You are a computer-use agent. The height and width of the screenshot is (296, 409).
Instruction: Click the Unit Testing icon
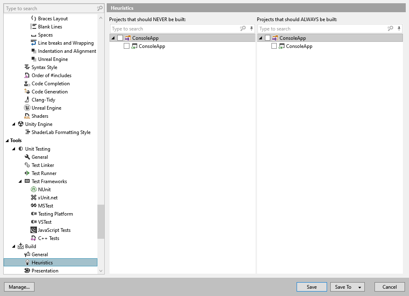click(x=21, y=149)
